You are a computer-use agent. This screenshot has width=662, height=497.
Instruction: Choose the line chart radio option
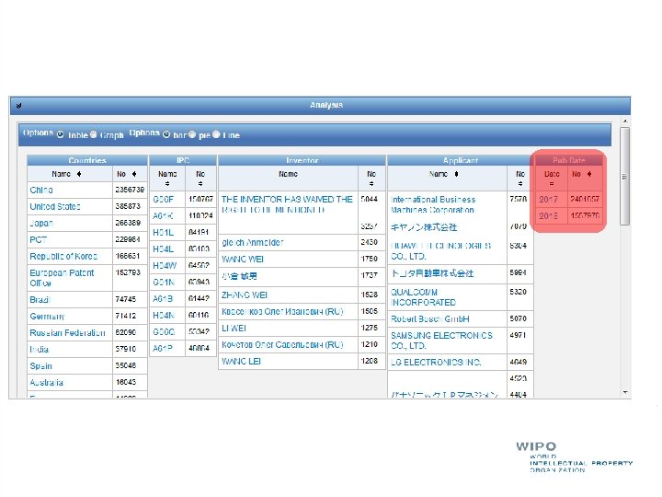pyautogui.click(x=216, y=134)
